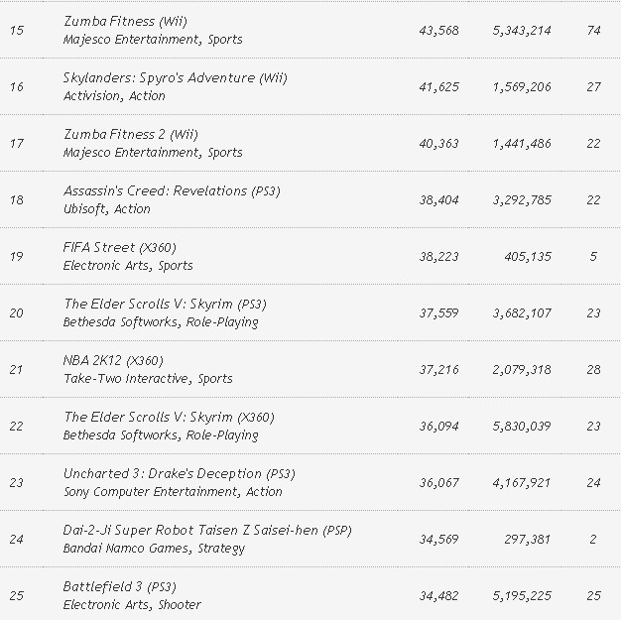Click rank number 25 beside Battlefield 3
The image size is (621, 620).
(16, 595)
